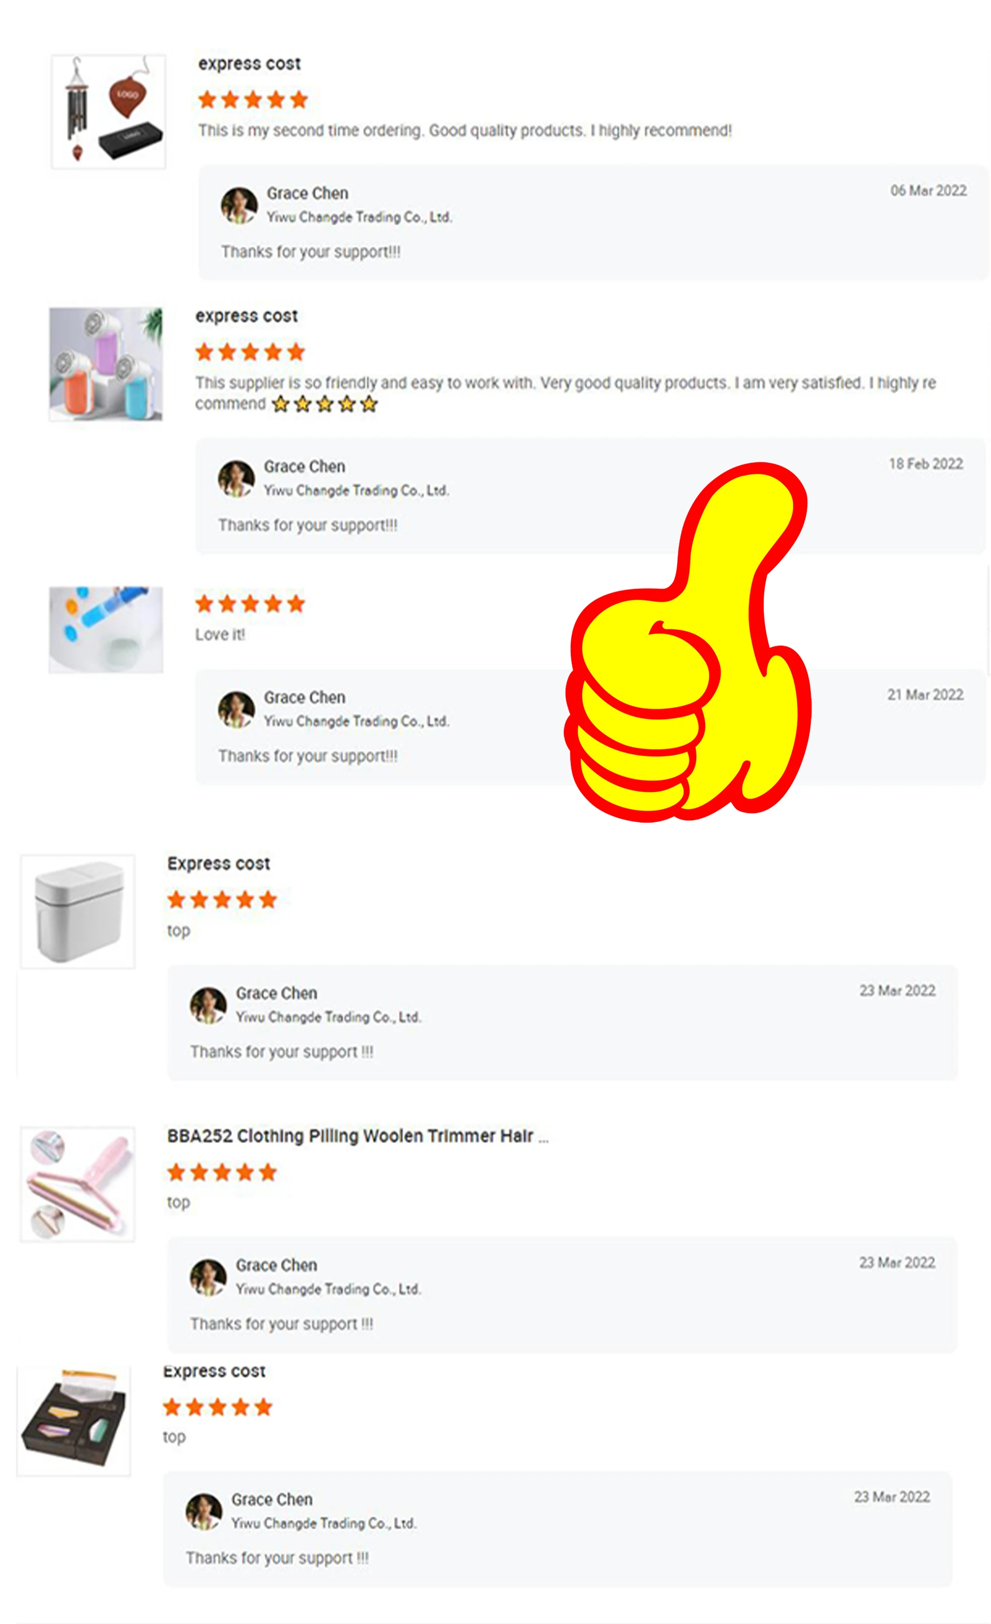Click Yiwu Changde Trading Co. under 06 Mar reply
Image resolution: width=991 pixels, height=1624 pixels.
coord(359,217)
